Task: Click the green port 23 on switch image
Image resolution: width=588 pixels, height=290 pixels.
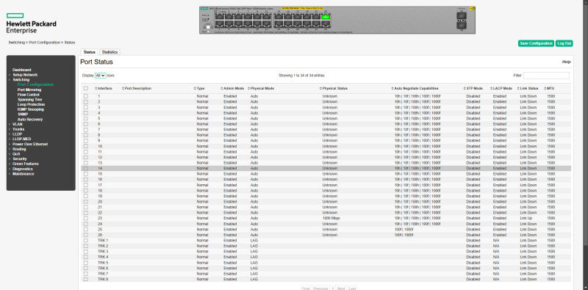Action: (x=326, y=17)
